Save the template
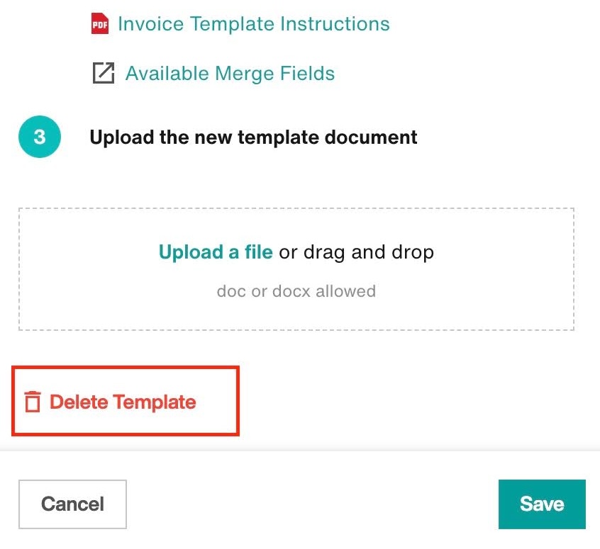The height and width of the screenshot is (549, 600). 542,504
